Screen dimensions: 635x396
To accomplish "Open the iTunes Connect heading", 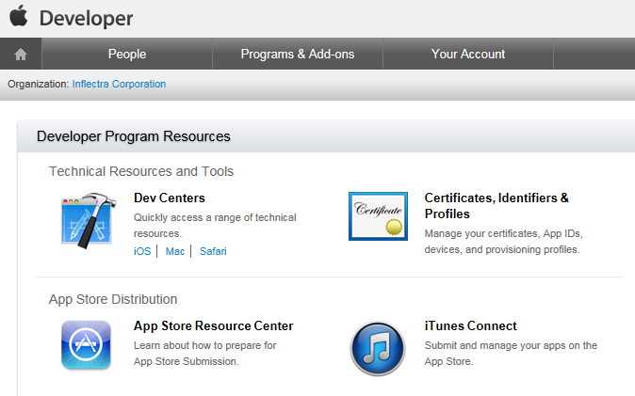I will click(470, 325).
